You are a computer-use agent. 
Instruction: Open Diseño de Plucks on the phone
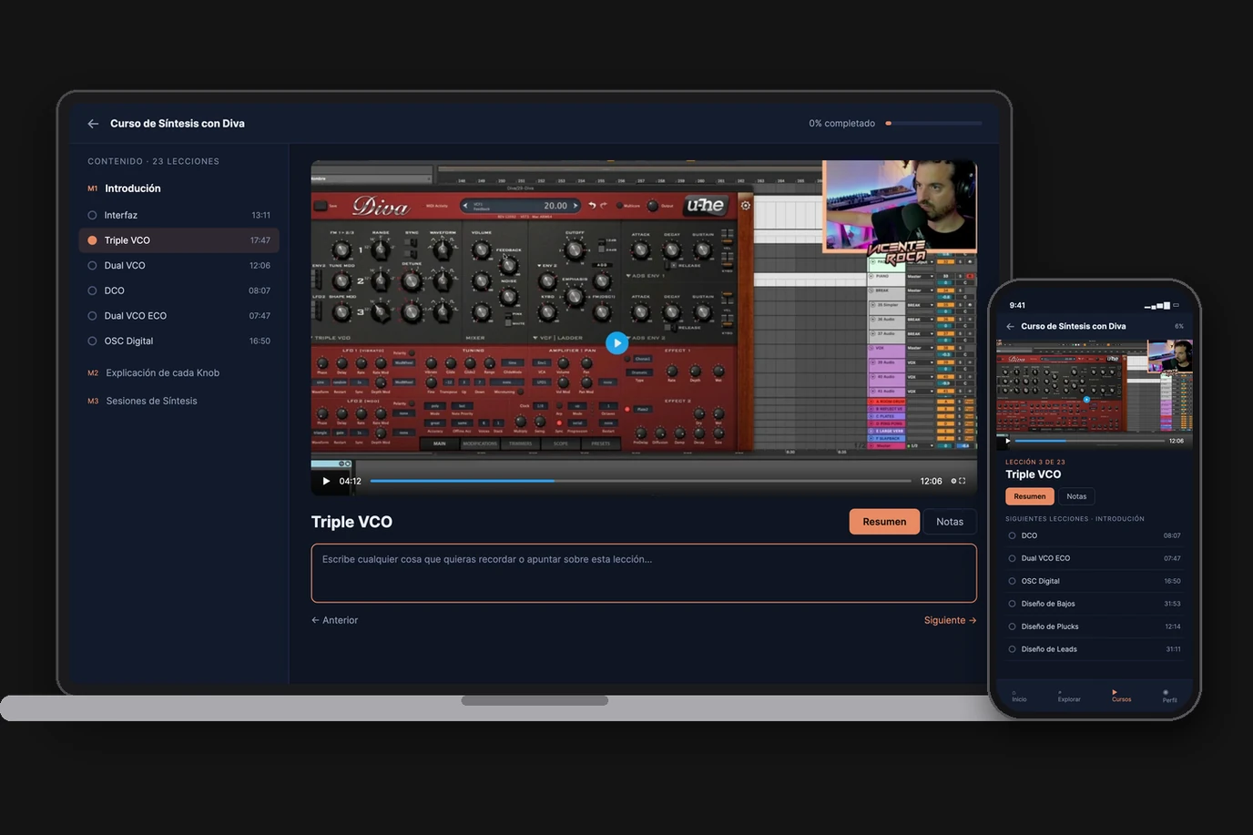(x=1095, y=626)
